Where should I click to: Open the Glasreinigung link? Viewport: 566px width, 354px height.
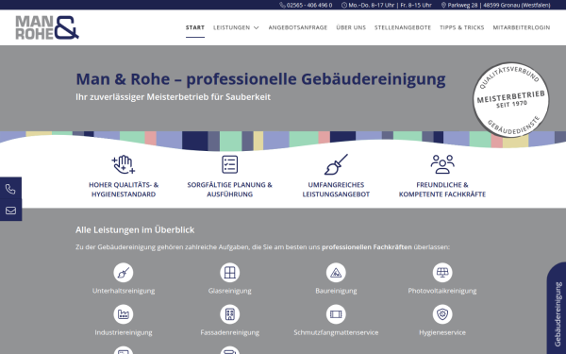(229, 291)
